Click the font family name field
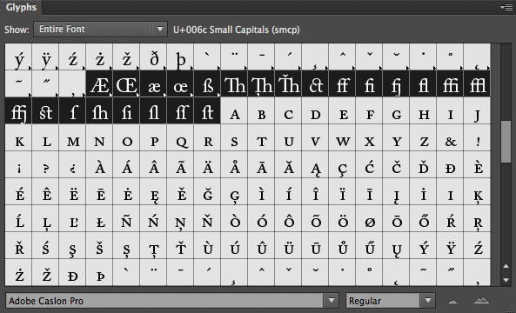 (164, 301)
